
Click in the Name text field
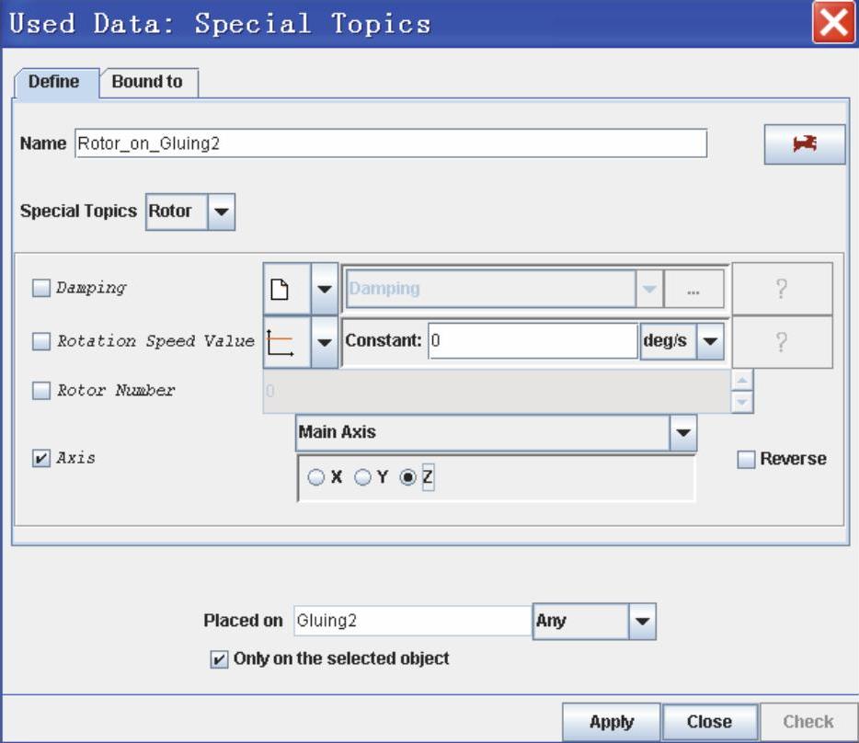point(390,143)
